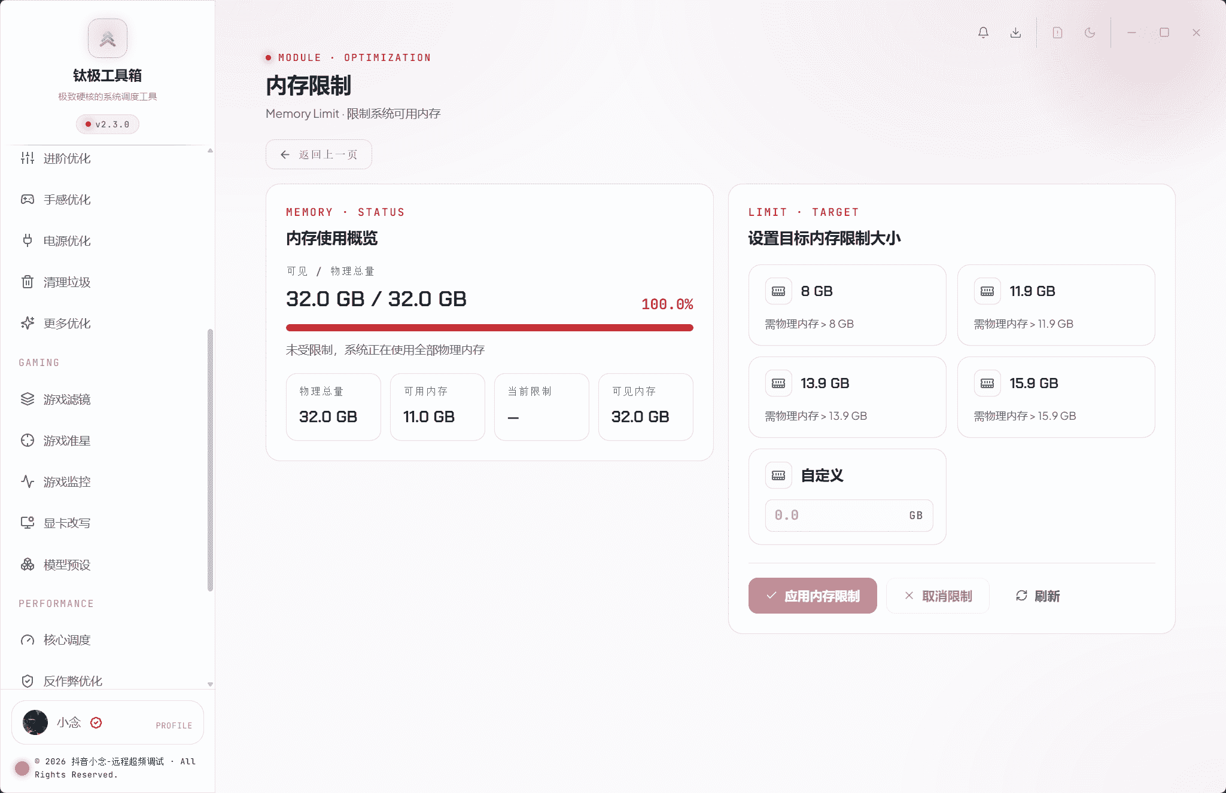Image resolution: width=1226 pixels, height=793 pixels.
Task: Open 手感优化 in the sidebar
Action: pos(108,200)
